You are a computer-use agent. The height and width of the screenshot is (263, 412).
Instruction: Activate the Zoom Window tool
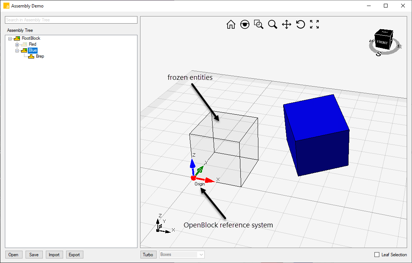[x=258, y=24]
